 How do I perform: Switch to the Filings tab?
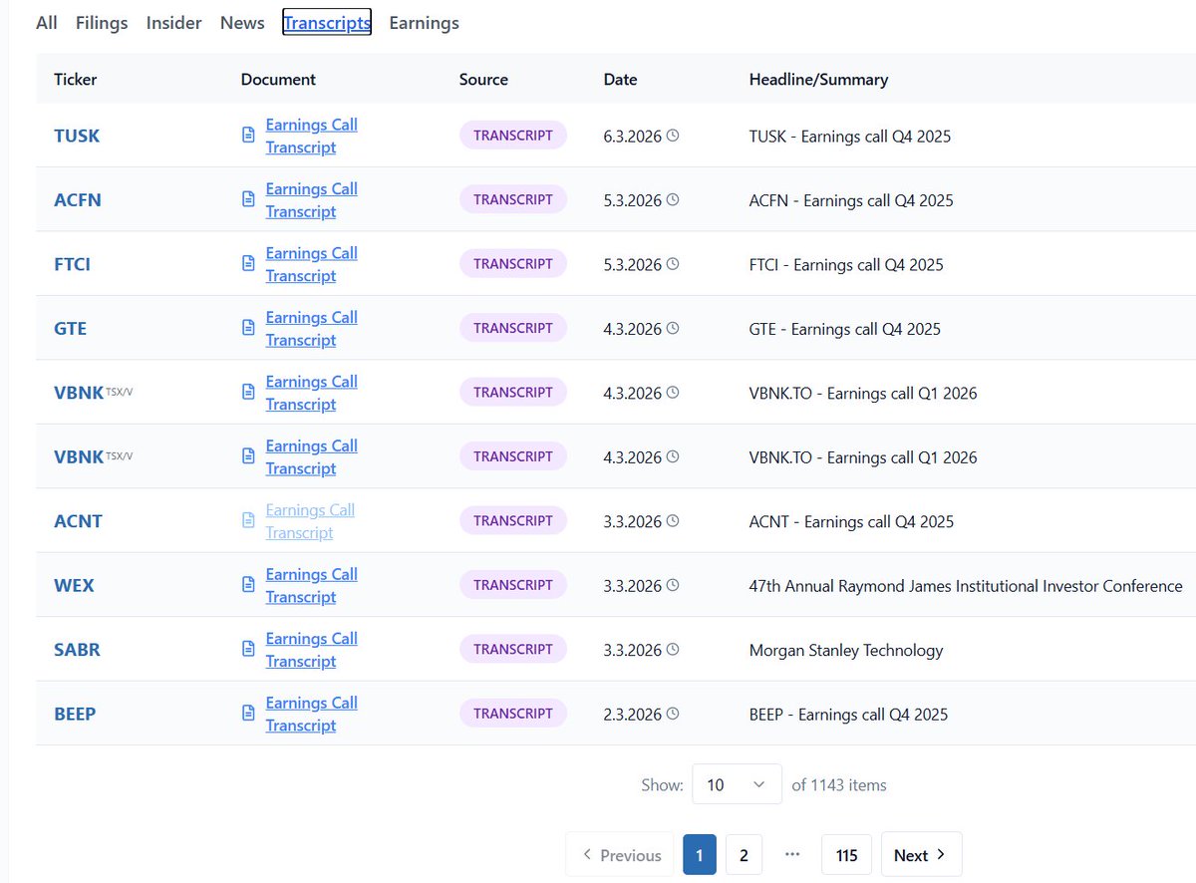point(102,22)
